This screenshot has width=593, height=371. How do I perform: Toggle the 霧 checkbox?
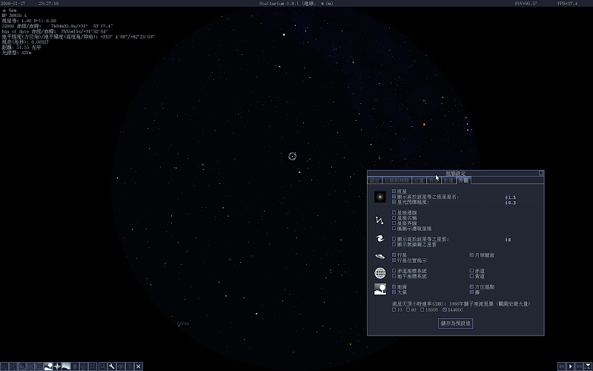point(471,292)
